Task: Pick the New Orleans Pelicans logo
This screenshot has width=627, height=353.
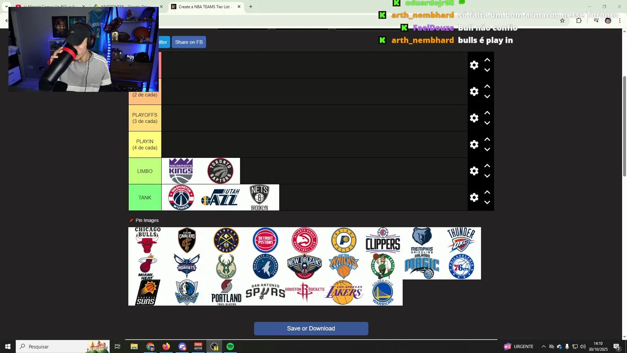Action: click(x=305, y=266)
